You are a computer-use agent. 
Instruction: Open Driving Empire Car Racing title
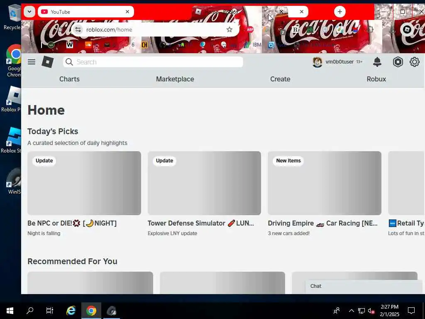(322, 223)
